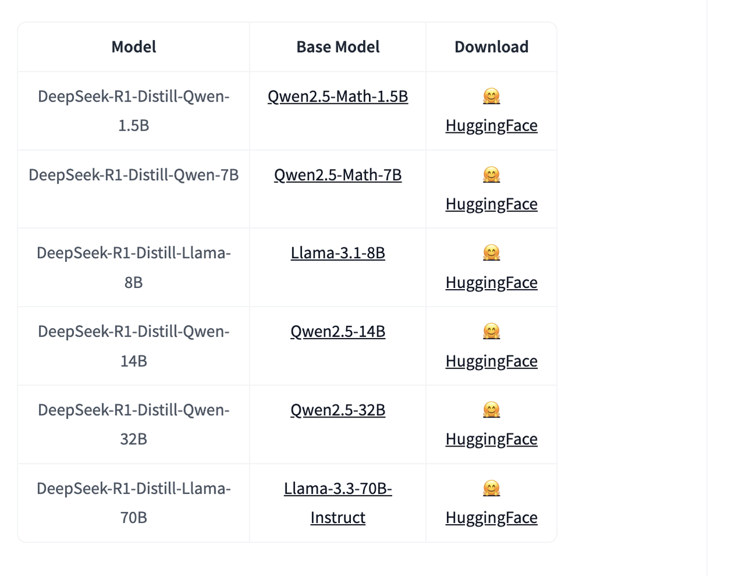The width and height of the screenshot is (746, 576).
Task: Open the Llama-3.1-8B base model link
Action: (x=337, y=253)
